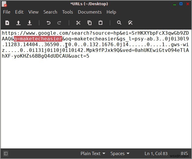Undo the last edit
Image resolution: width=192 pixels, height=159 pixels.
point(49,23)
